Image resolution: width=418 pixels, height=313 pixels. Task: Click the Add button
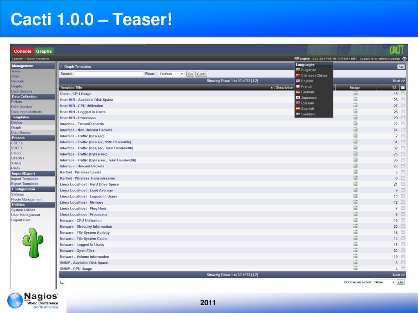point(401,67)
